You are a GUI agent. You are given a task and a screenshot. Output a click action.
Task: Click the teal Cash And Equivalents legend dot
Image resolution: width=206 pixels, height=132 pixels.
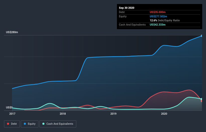coord(43,124)
